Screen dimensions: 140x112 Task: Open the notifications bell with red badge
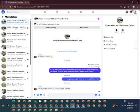tap(131, 12)
